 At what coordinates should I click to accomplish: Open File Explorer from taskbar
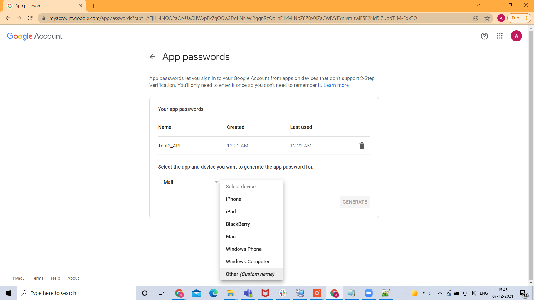coord(231,293)
